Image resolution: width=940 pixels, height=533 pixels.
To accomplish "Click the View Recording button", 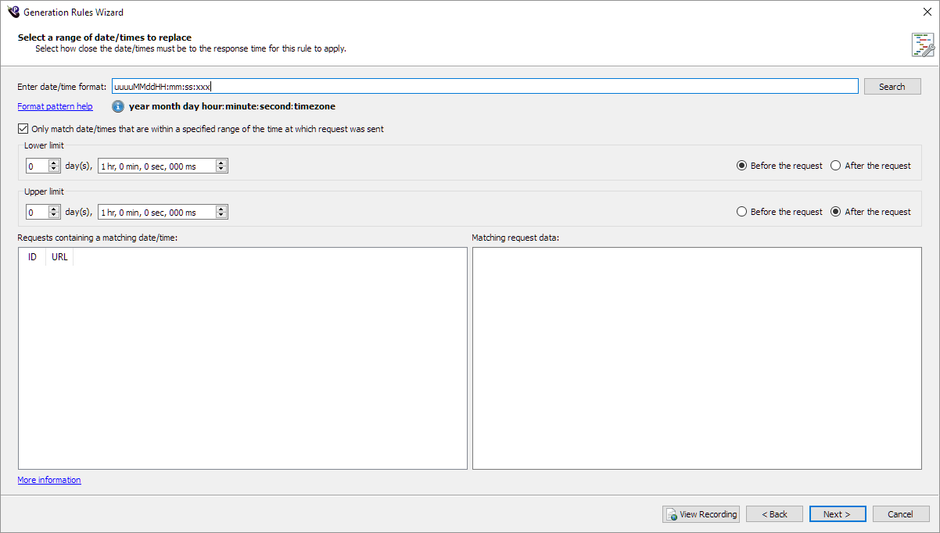I will click(701, 514).
